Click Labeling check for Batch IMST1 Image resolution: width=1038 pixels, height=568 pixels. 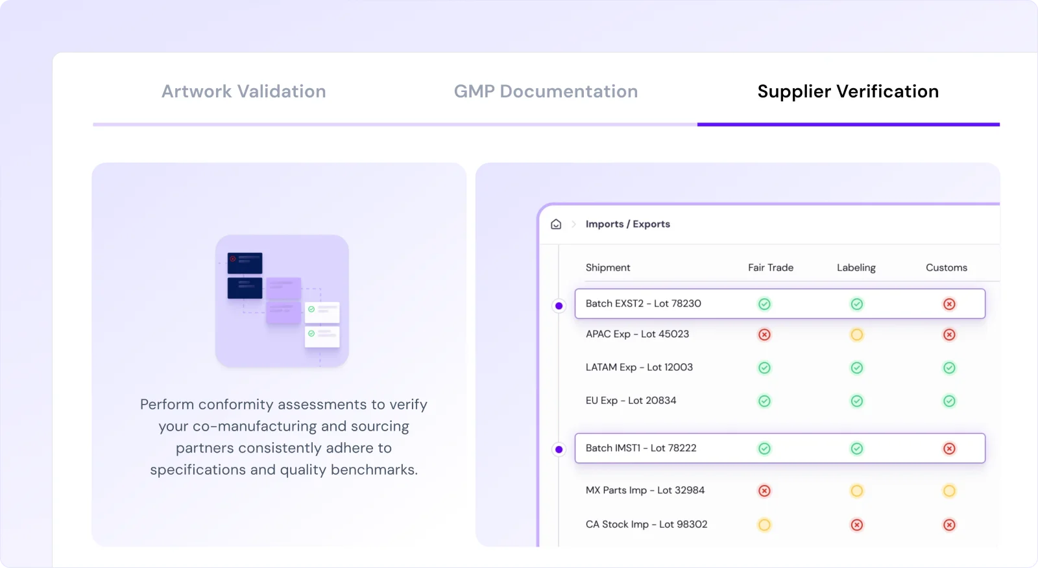point(856,449)
